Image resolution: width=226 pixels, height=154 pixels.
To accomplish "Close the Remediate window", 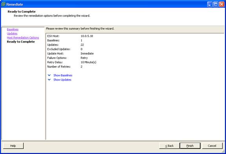I will (x=222, y=4).
